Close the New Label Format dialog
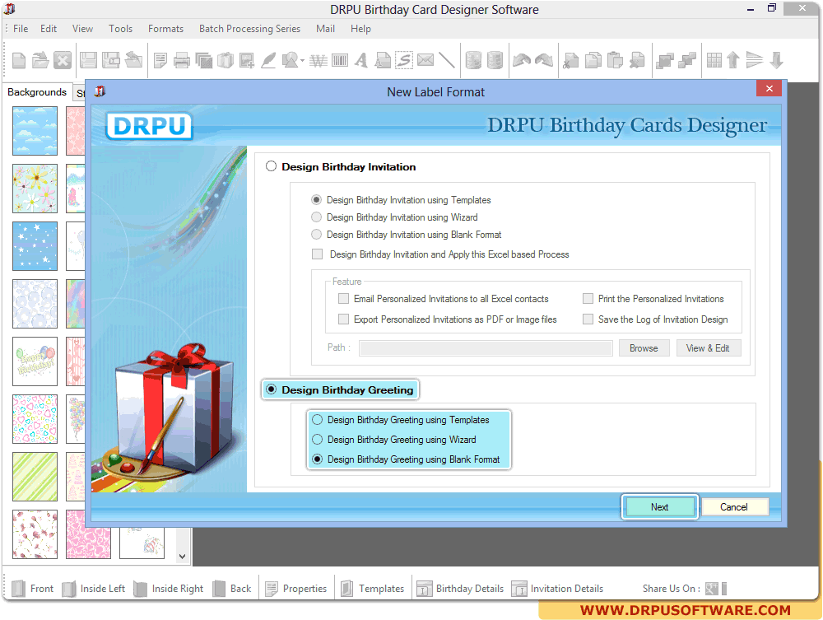Screen dimensions: 823x620 tap(769, 89)
